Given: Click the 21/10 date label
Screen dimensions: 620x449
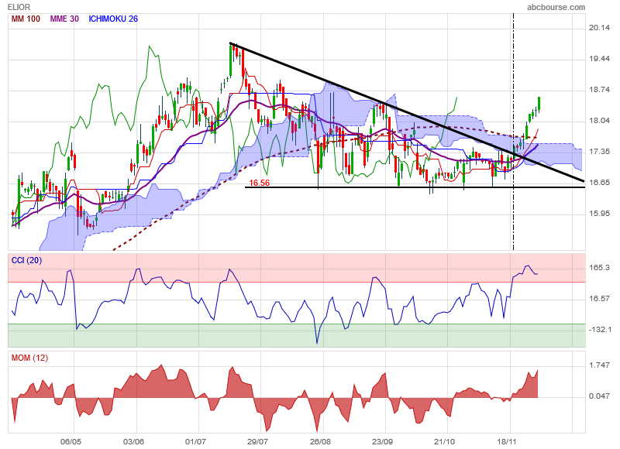Looking at the screenshot, I should (x=444, y=441).
